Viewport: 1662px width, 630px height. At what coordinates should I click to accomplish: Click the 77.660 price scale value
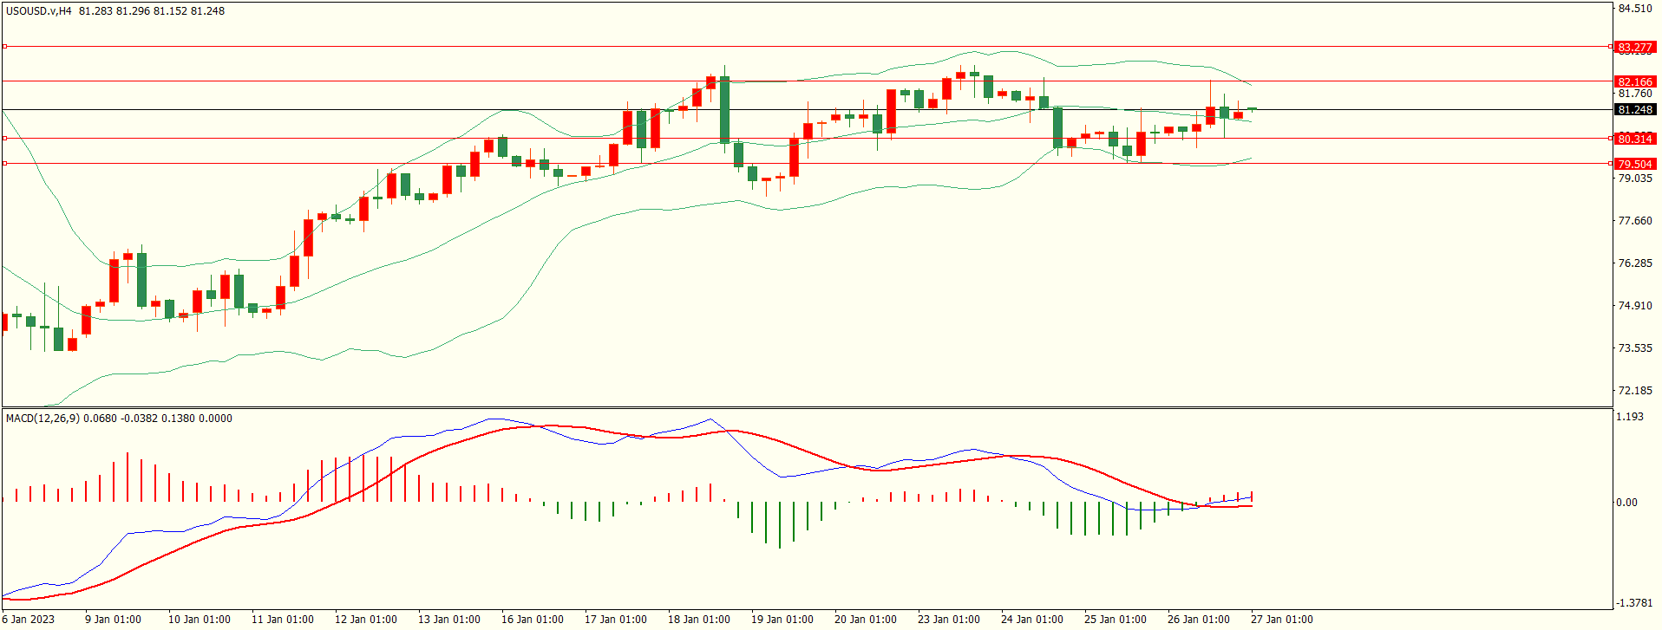pyautogui.click(x=1635, y=221)
